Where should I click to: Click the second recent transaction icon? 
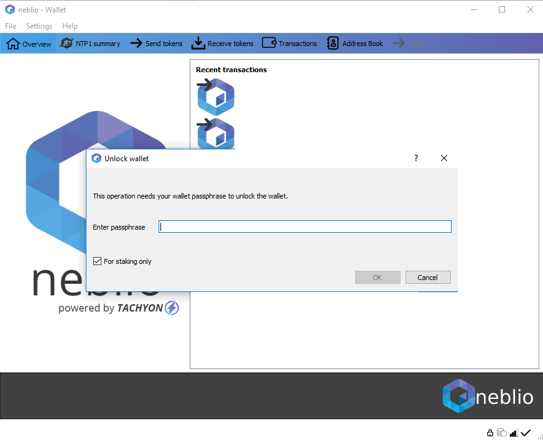(x=215, y=134)
